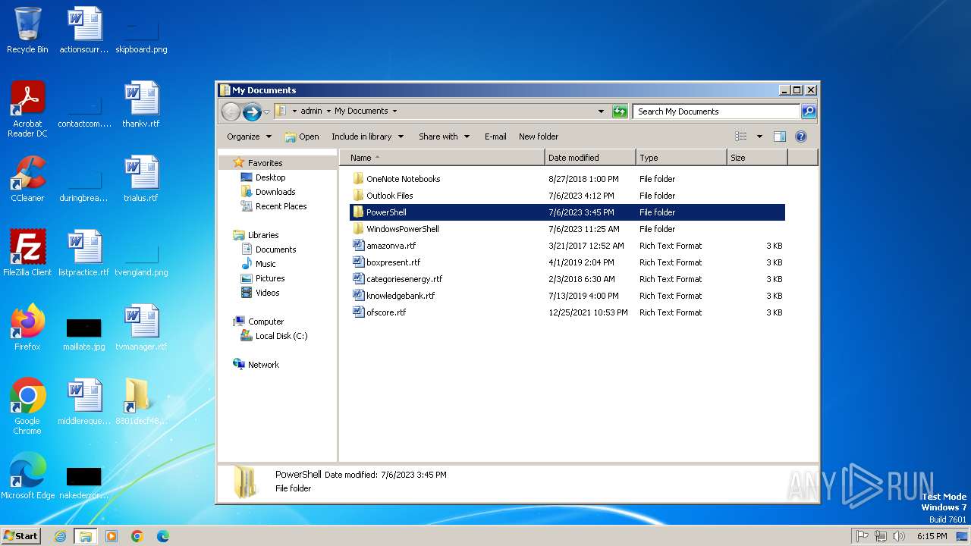
Task: Open Include in library dropdown
Action: pyautogui.click(x=367, y=136)
